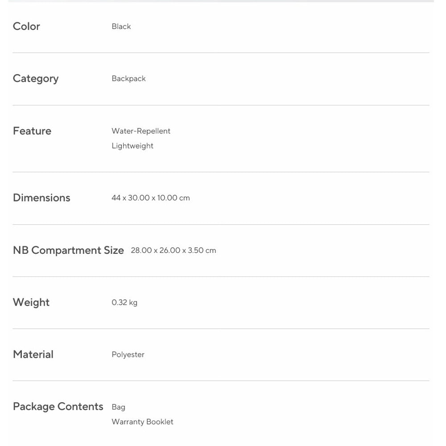Select the Color label
The image size is (446, 446).
[x=26, y=26]
